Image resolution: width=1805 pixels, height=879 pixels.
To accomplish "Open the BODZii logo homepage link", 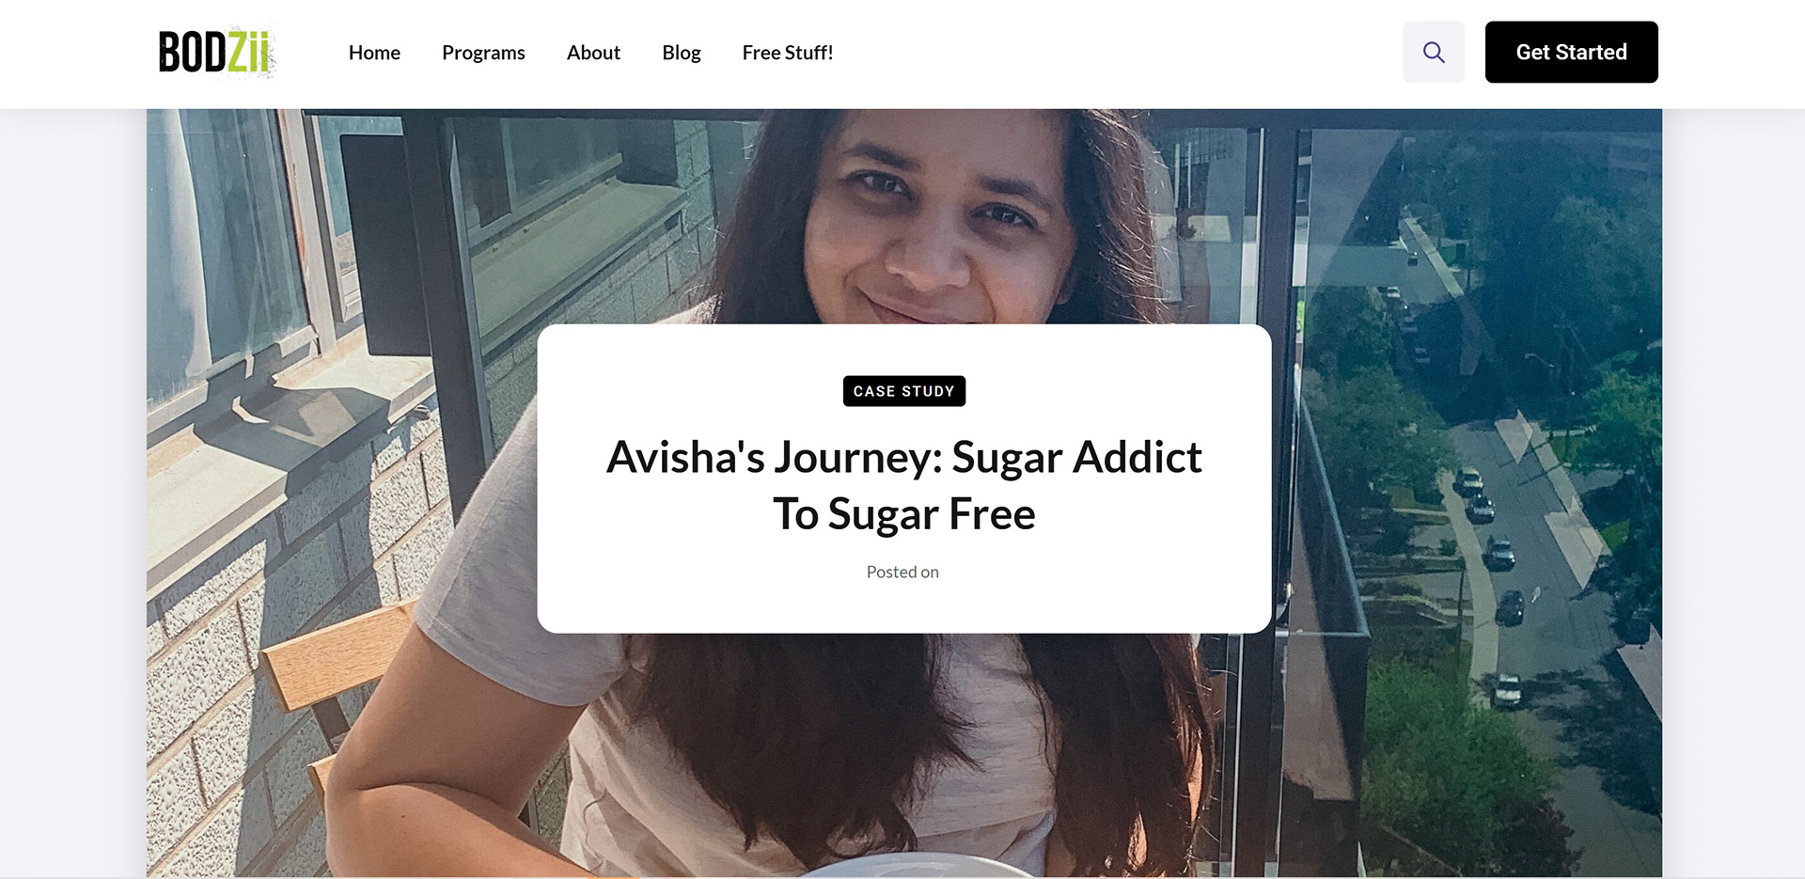I will (x=217, y=52).
